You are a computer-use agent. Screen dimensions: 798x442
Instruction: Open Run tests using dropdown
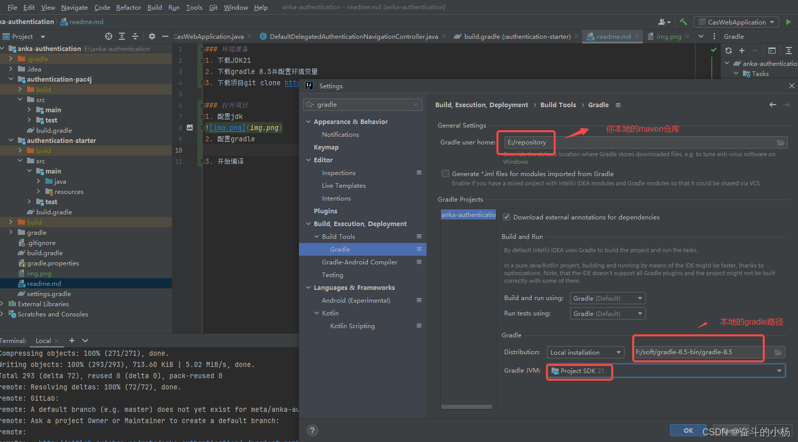pos(608,313)
